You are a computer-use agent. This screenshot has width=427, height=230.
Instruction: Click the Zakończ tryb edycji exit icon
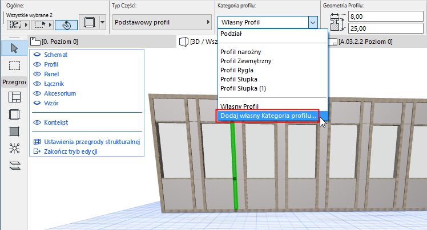[37, 151]
